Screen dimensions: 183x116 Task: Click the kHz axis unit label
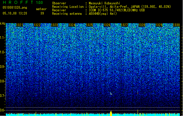[3, 23]
